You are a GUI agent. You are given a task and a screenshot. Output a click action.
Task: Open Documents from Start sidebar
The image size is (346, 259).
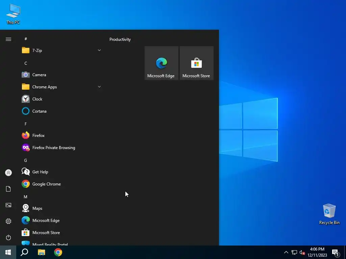[8, 189]
